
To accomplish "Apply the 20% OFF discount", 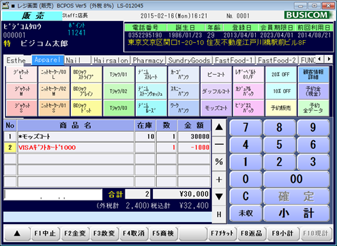I will point(281,75).
